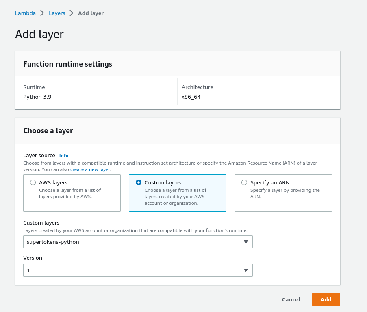Click the Add button
The image size is (367, 312).
(326, 299)
